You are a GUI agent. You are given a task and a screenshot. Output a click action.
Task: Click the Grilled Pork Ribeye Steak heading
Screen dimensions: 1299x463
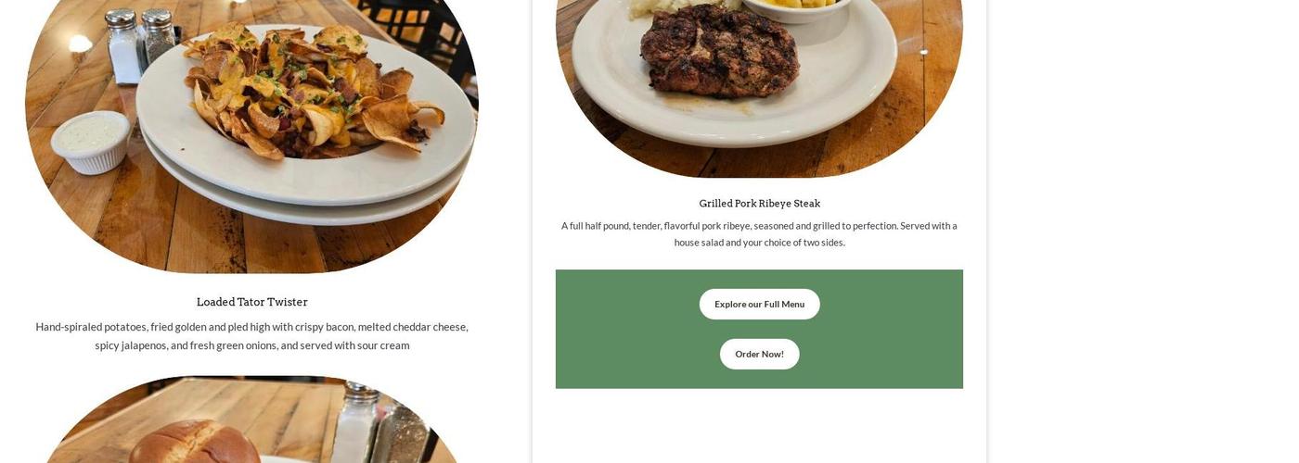coord(759,204)
